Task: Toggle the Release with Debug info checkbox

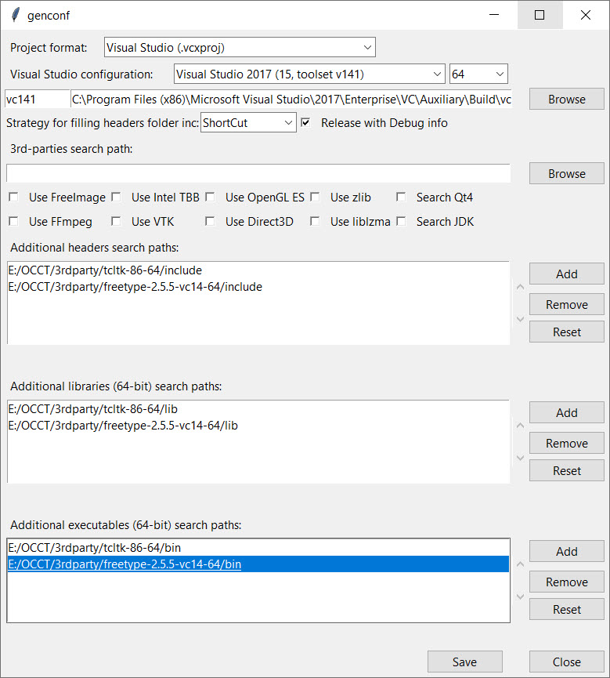Action: tap(306, 123)
